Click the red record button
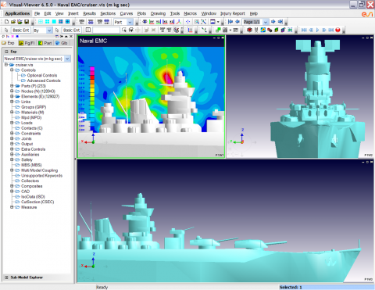Image resolution: width=375 pixels, height=290 pixels. tap(337, 30)
